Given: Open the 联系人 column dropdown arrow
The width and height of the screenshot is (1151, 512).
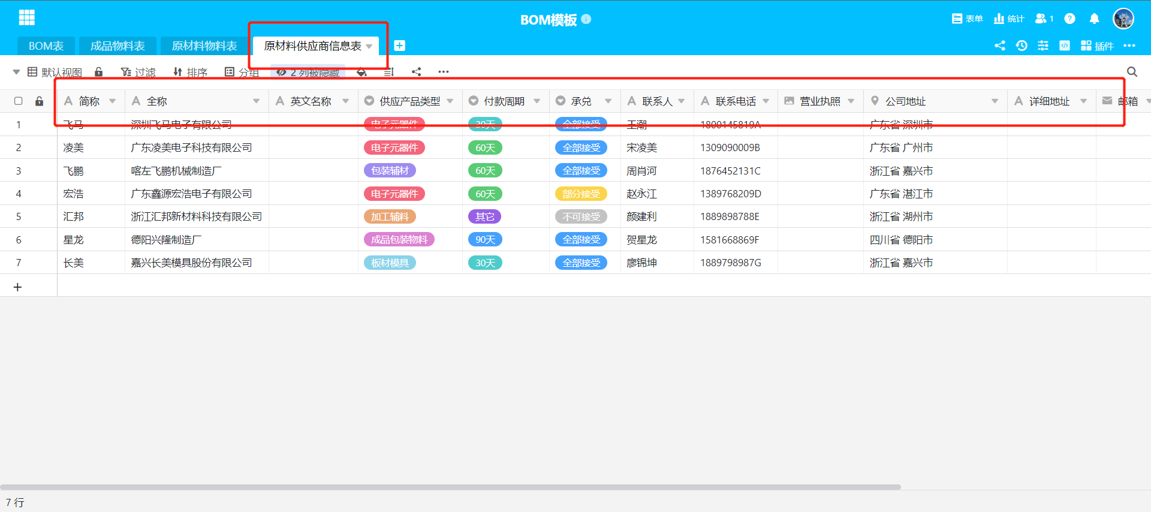Looking at the screenshot, I should tap(682, 101).
